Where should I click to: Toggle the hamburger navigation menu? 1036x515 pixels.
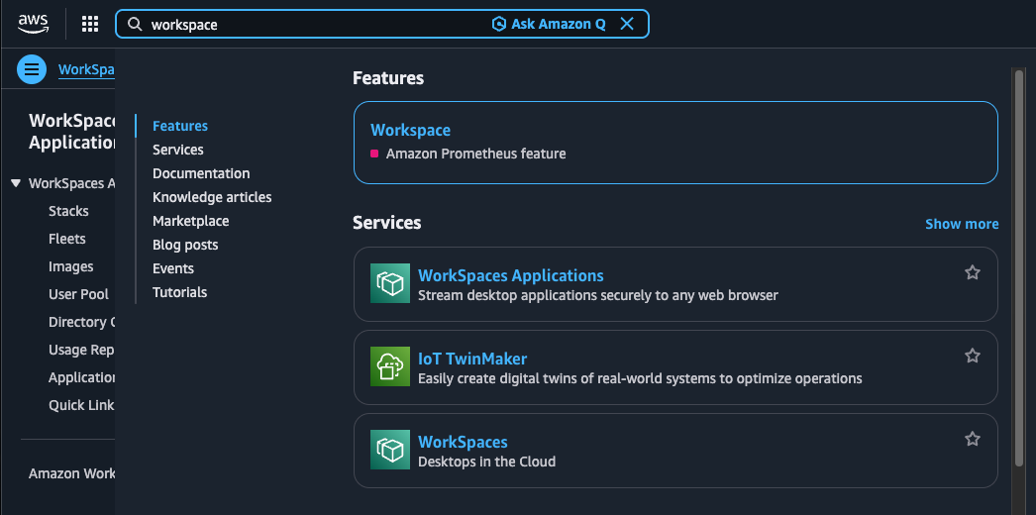[x=32, y=69]
